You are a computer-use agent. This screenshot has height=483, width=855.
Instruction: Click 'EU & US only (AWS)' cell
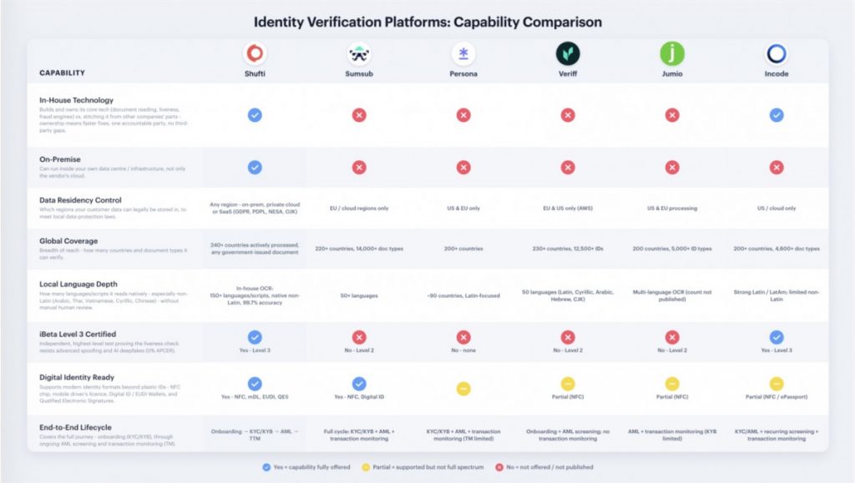568,208
